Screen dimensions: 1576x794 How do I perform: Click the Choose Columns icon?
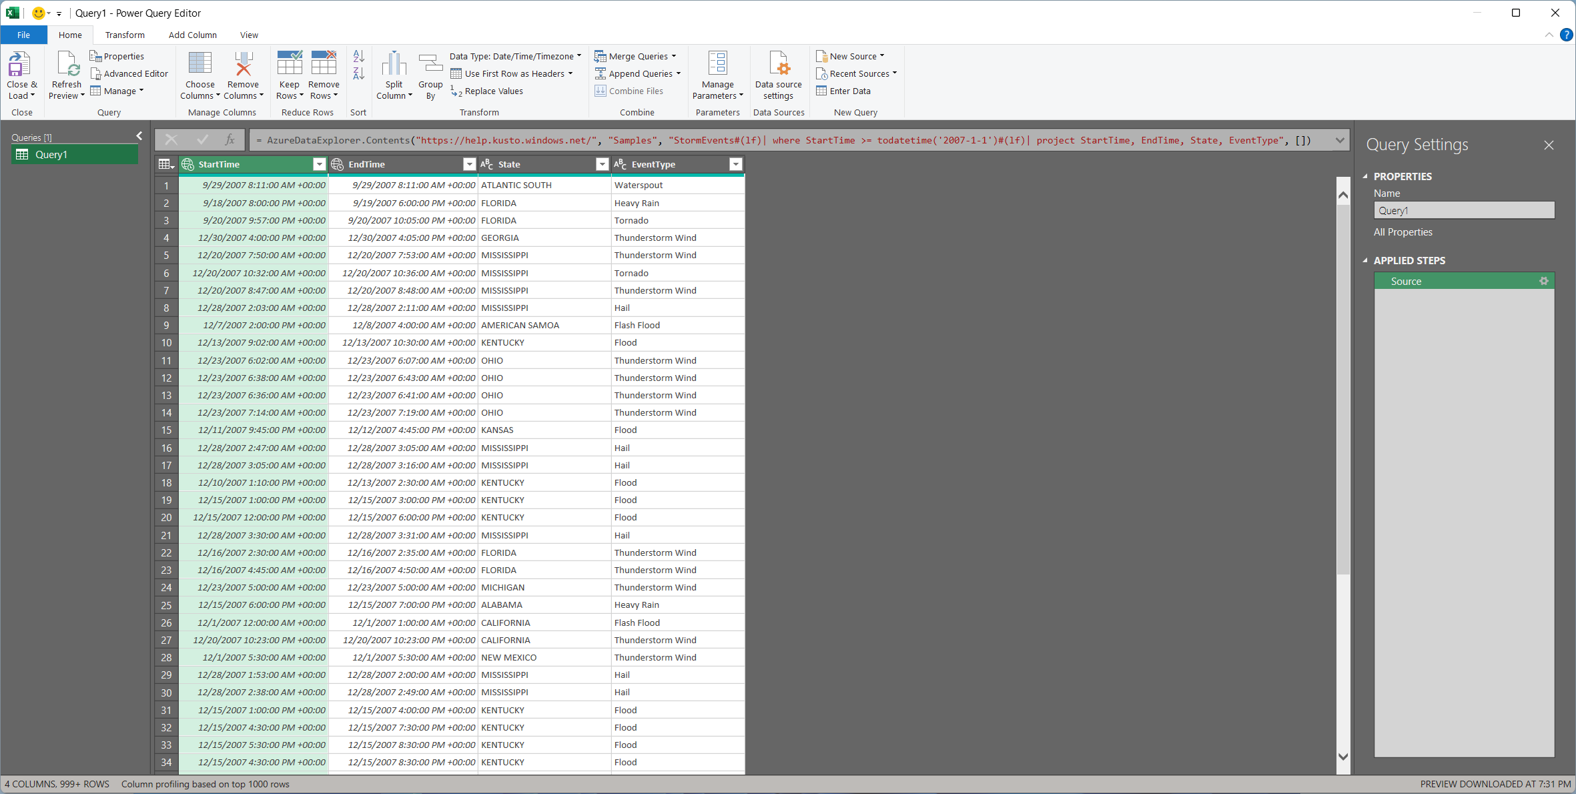[200, 63]
